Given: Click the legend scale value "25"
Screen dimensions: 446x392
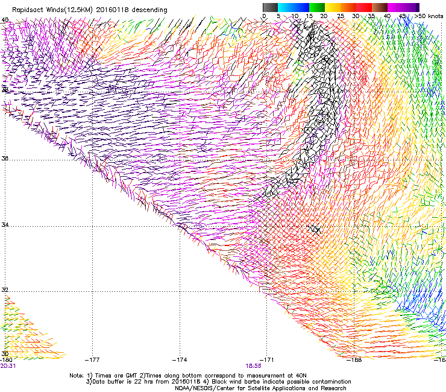Looking at the screenshot, I should point(341,16).
